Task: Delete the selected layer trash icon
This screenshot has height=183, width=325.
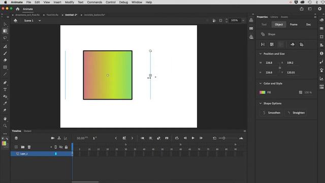Action: coord(29,147)
